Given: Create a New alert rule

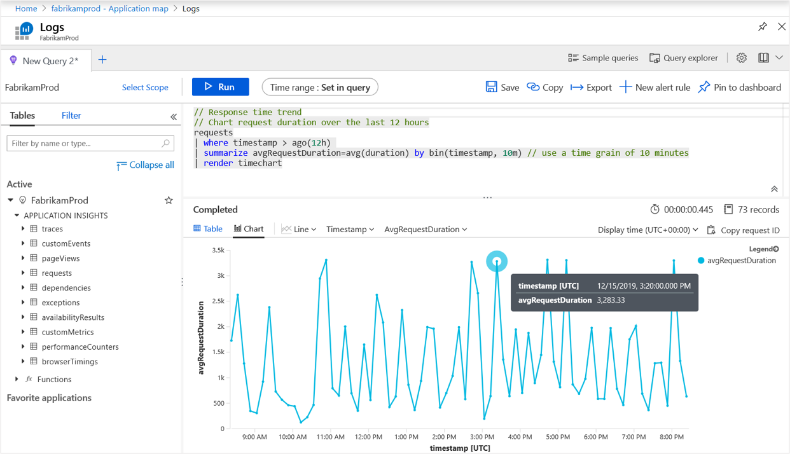Looking at the screenshot, I should [655, 88].
